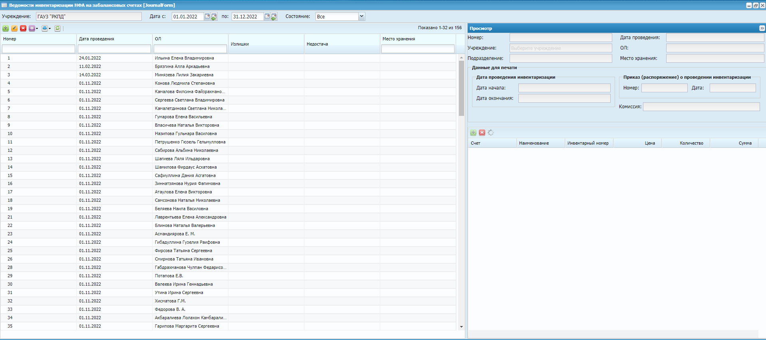Select row for Ильина Елена Владимировна
The width and height of the screenshot is (766, 340).
click(185, 58)
